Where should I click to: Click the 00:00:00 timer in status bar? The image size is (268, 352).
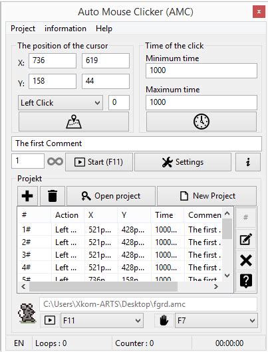point(229,343)
